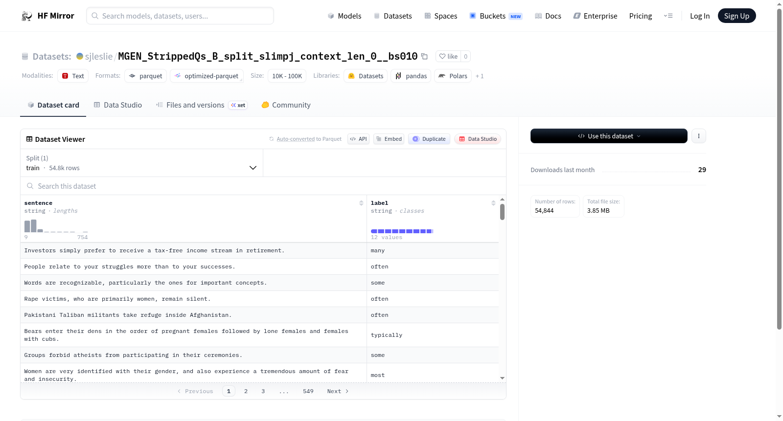
Task: Click the Sign Up button
Action: [x=737, y=16]
